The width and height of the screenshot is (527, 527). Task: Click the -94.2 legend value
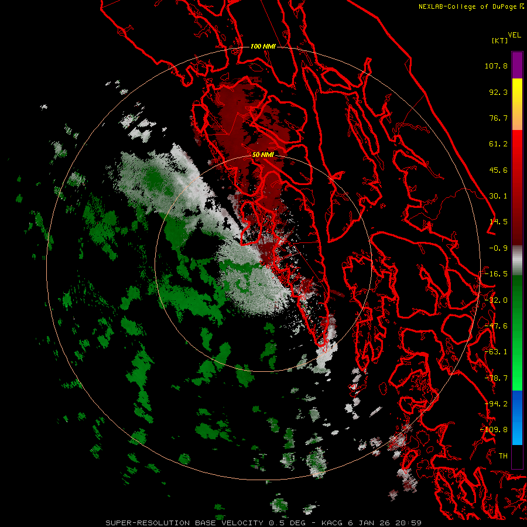496,404
